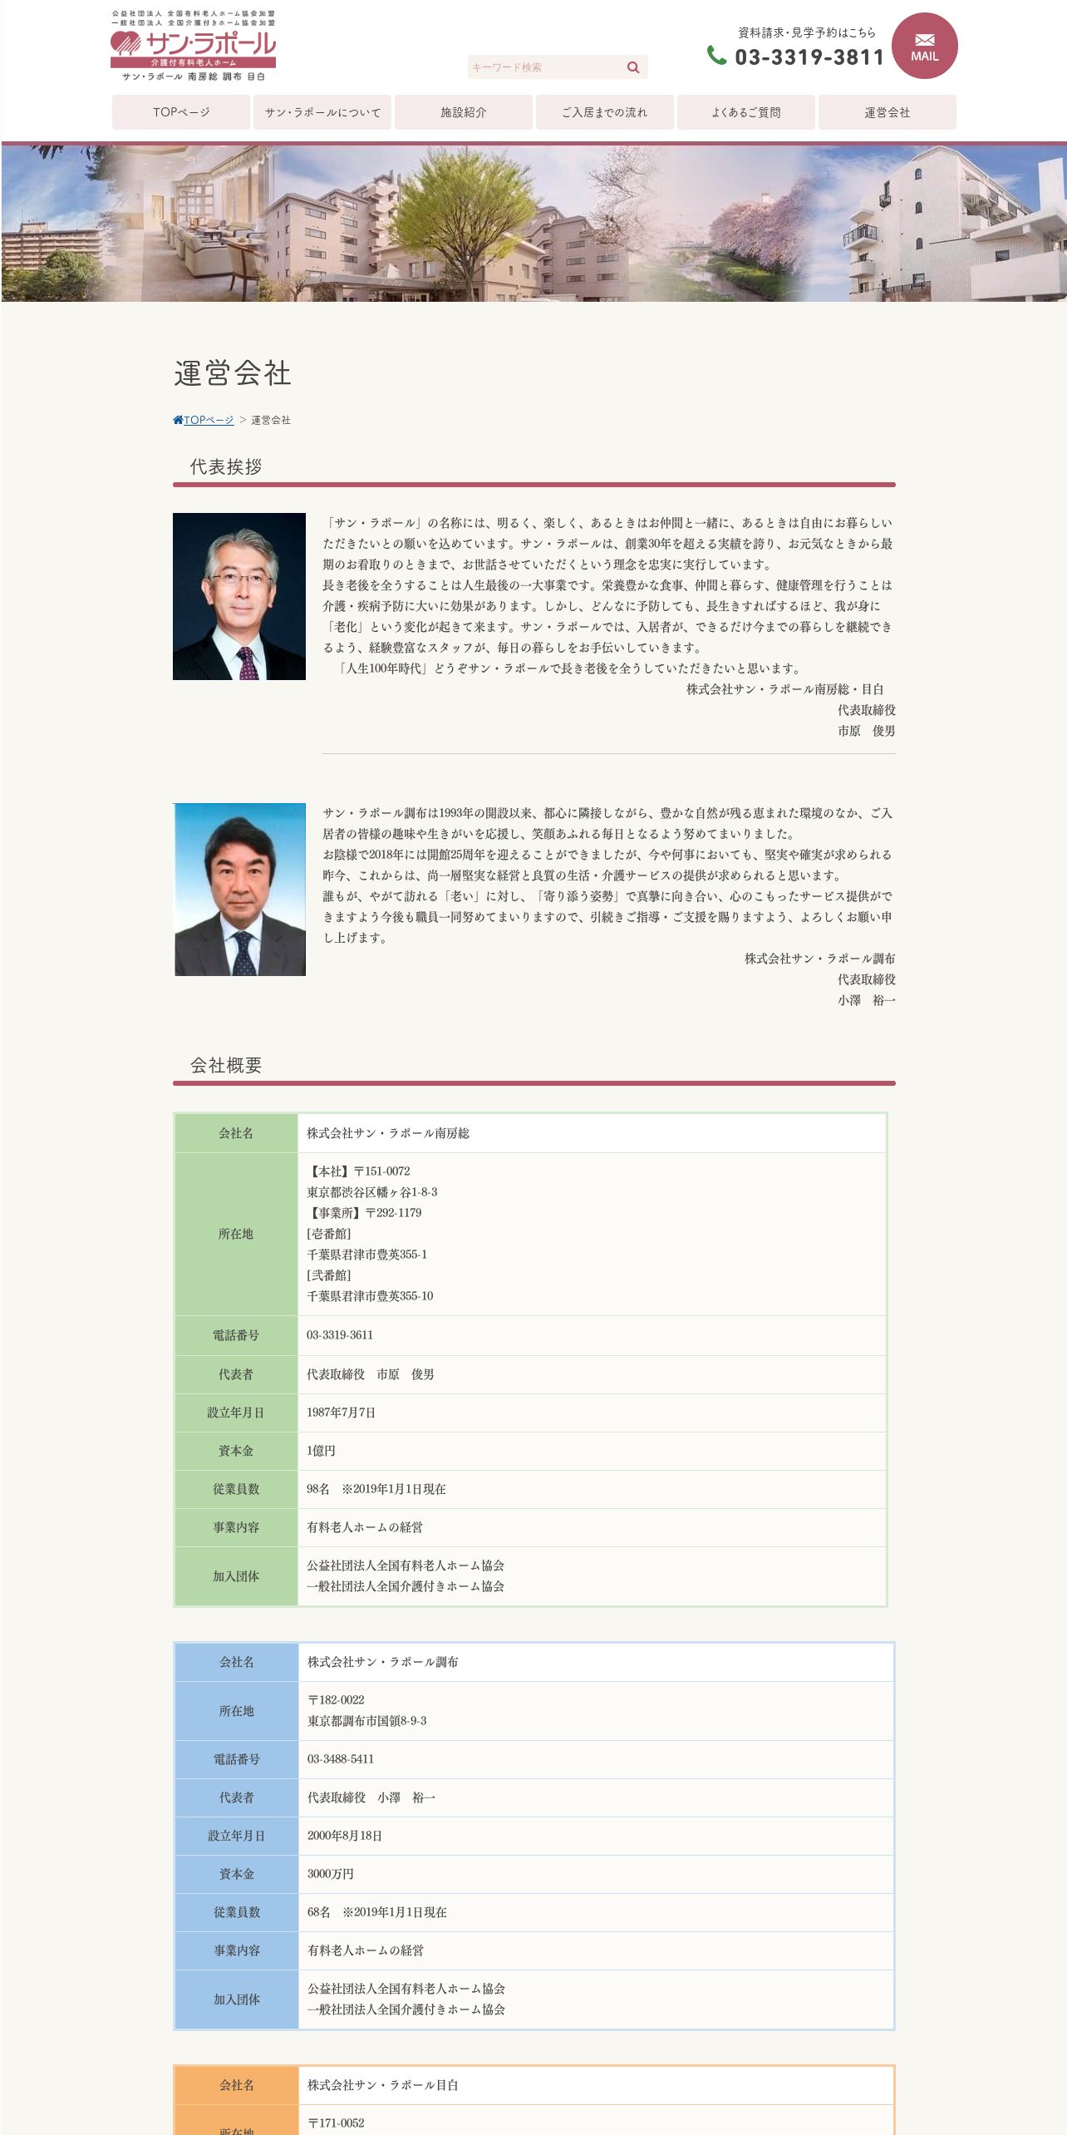Click the home icon in breadcrumb
Viewport: 1067px width, 2135px height.
point(178,420)
